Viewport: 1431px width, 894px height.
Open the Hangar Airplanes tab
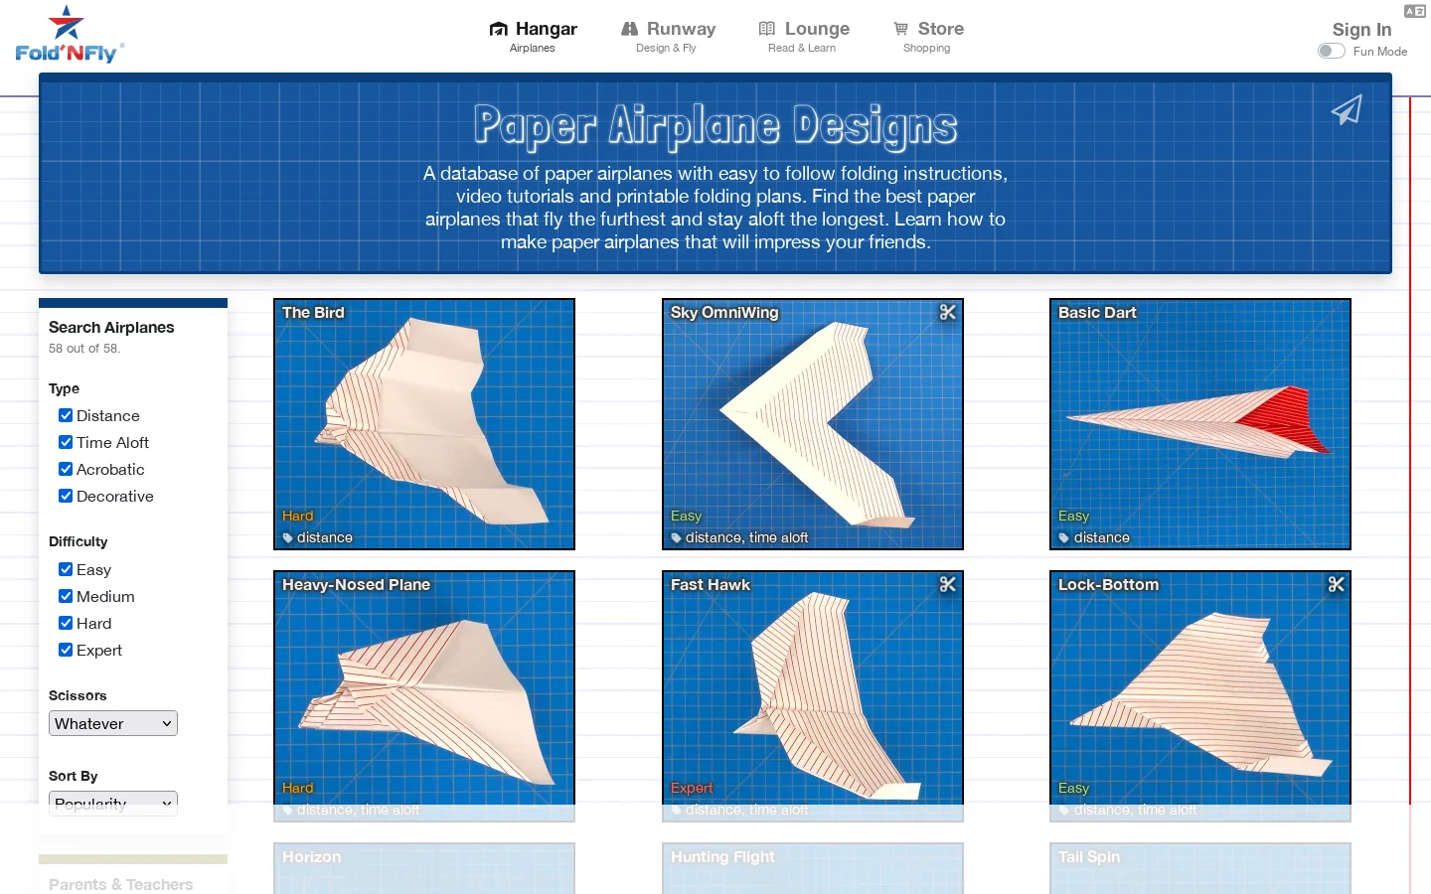(x=533, y=36)
